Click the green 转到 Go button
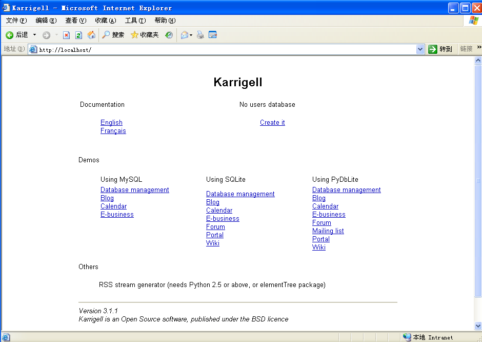 click(x=440, y=49)
